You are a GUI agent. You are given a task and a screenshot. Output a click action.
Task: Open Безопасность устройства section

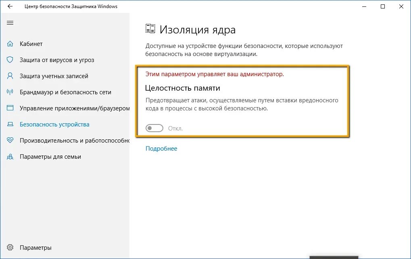tap(54, 124)
